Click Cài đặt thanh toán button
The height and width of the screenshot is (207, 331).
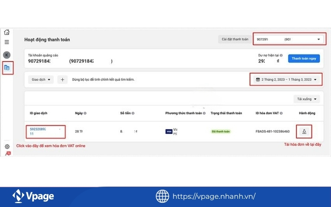(x=235, y=39)
